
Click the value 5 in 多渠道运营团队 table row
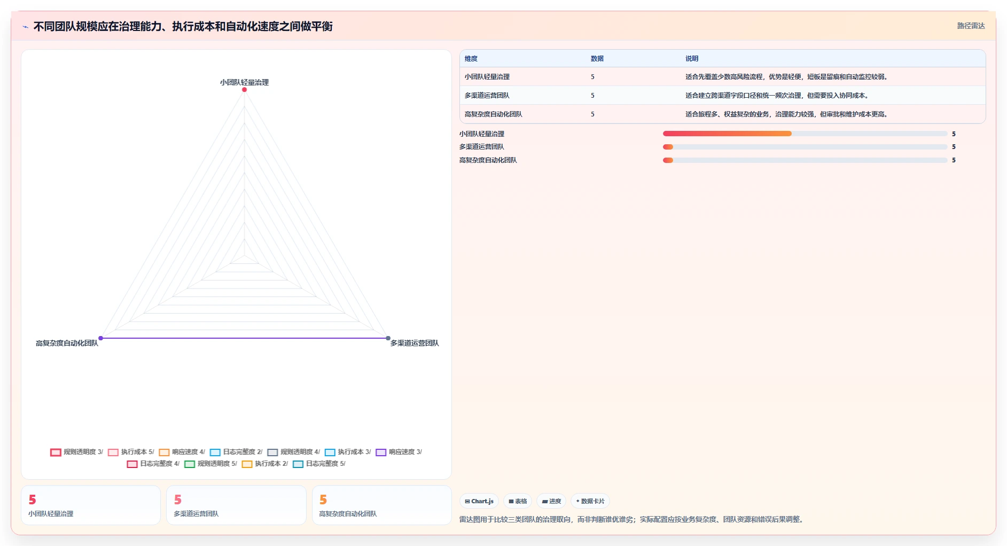[x=592, y=96]
